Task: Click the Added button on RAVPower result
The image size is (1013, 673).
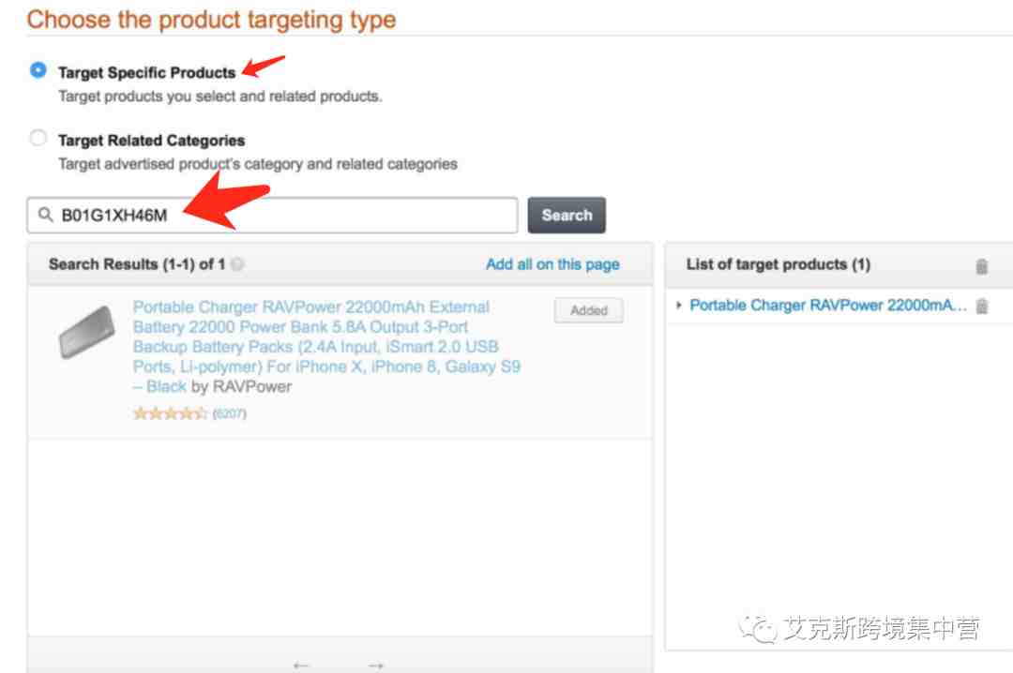Action: coord(588,310)
